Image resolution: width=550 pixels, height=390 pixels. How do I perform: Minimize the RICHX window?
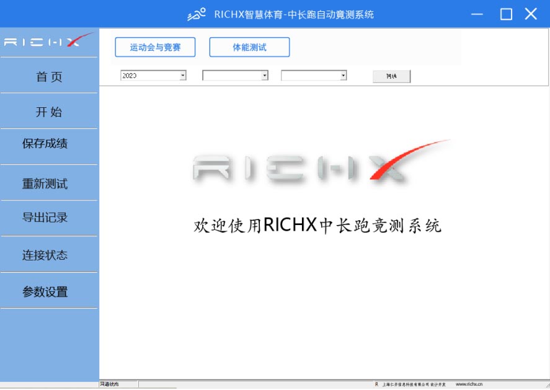tap(477, 14)
